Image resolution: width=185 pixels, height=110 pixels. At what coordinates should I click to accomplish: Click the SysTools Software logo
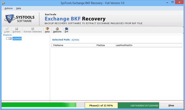point(19,19)
